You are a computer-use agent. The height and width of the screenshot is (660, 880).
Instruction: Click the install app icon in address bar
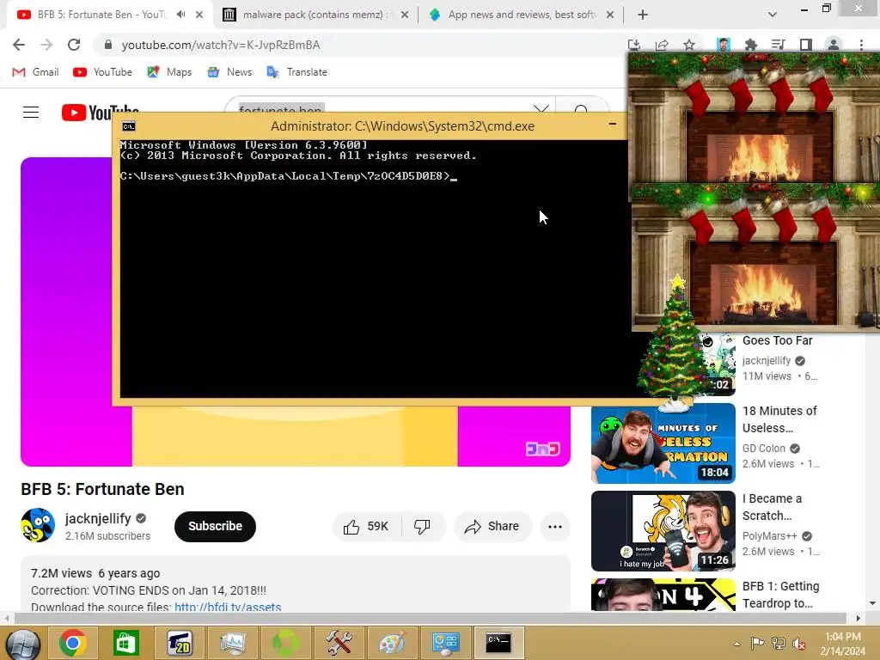tap(633, 45)
